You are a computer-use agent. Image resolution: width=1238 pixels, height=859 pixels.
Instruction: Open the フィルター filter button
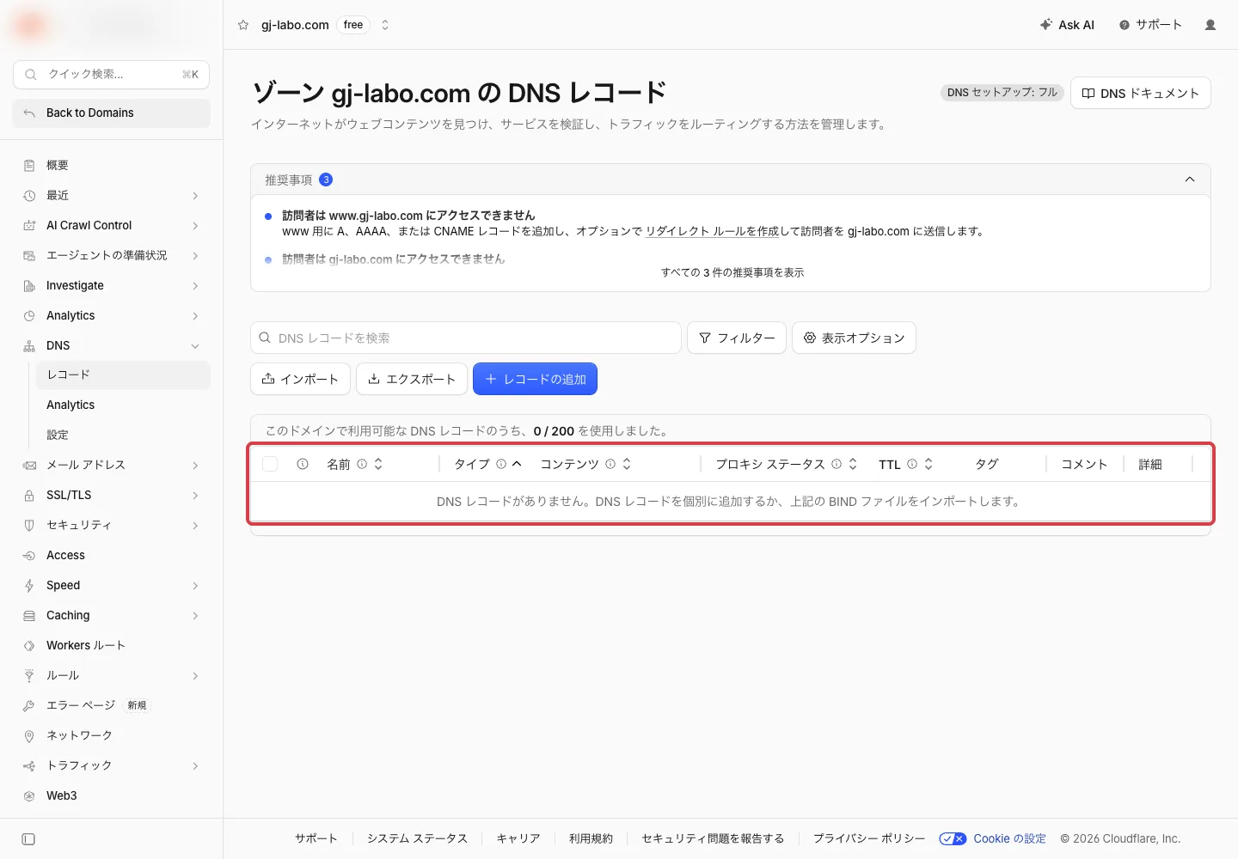[737, 338]
